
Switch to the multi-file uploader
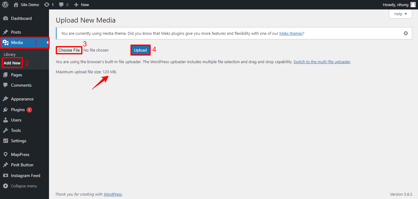pos(322,61)
